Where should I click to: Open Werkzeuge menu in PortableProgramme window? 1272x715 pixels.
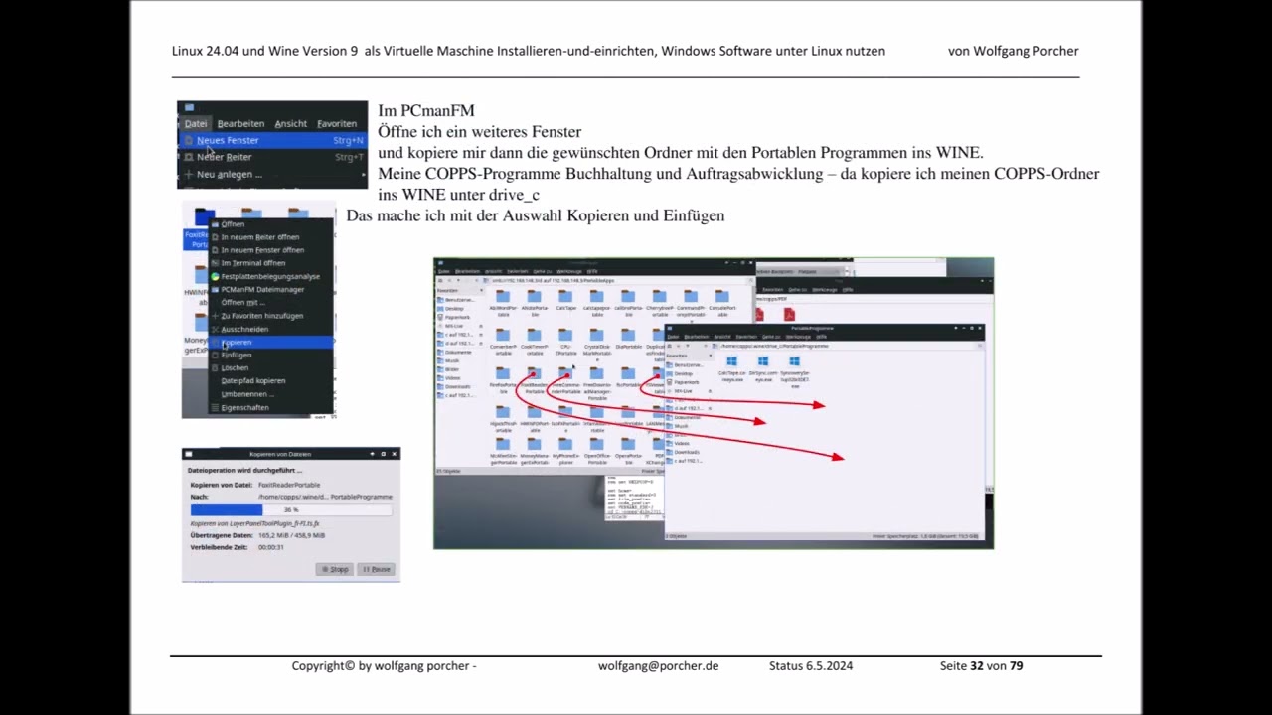(x=800, y=337)
